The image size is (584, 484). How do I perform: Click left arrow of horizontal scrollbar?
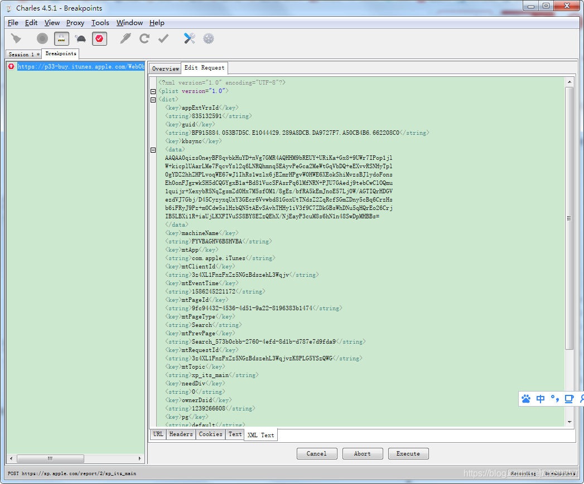click(x=11, y=458)
